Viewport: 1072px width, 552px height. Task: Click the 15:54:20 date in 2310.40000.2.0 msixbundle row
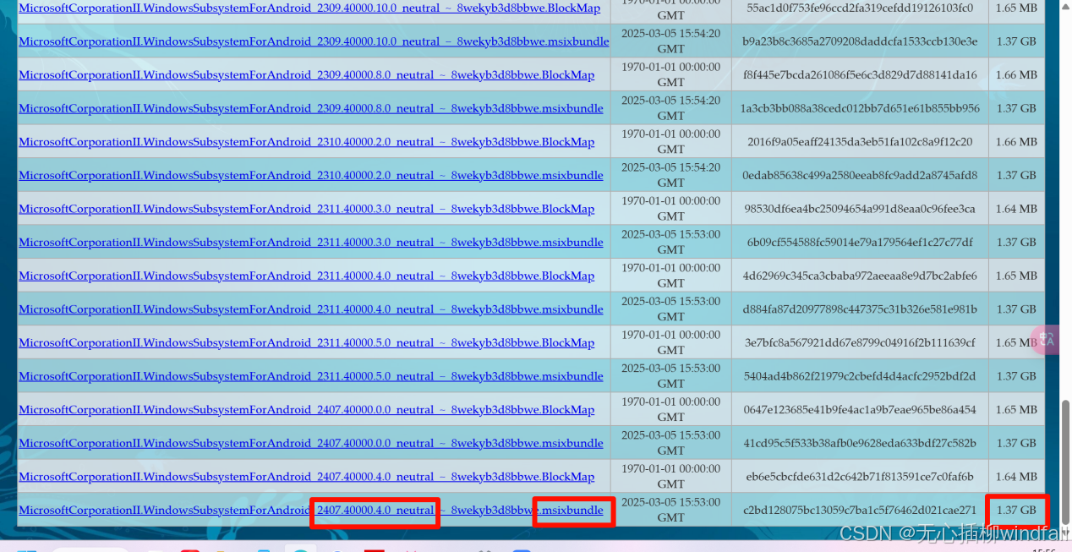pos(671,175)
